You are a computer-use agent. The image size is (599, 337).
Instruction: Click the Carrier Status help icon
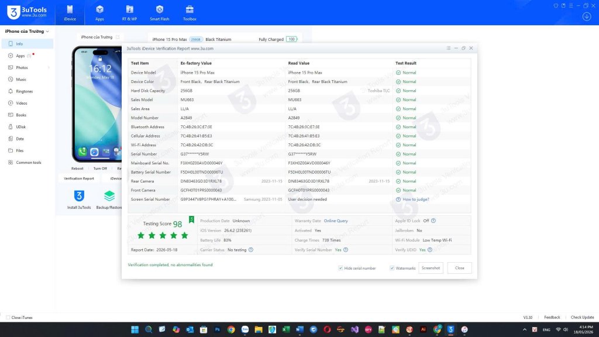coord(250,250)
